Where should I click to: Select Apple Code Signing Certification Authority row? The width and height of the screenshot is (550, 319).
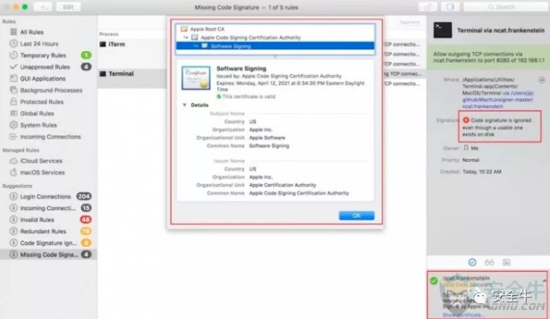[275, 37]
